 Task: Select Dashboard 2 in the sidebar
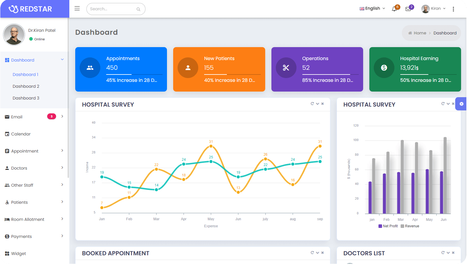pos(26,86)
